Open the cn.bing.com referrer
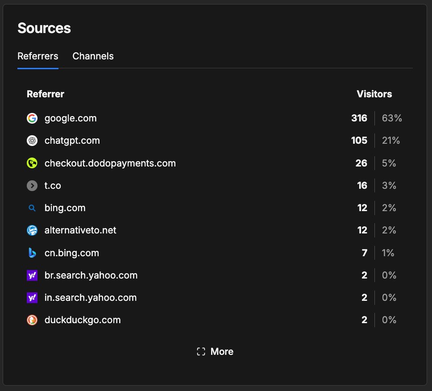 pyautogui.click(x=72, y=253)
